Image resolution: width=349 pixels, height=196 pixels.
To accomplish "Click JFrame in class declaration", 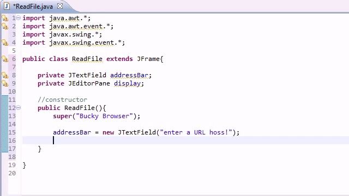I will click(148, 59).
